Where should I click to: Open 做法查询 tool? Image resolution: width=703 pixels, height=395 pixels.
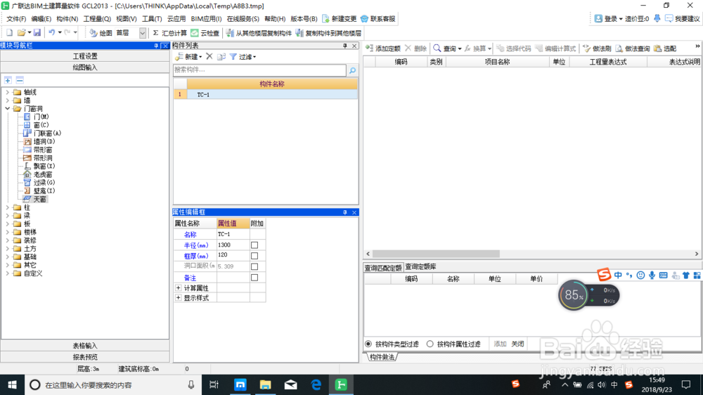(x=633, y=48)
